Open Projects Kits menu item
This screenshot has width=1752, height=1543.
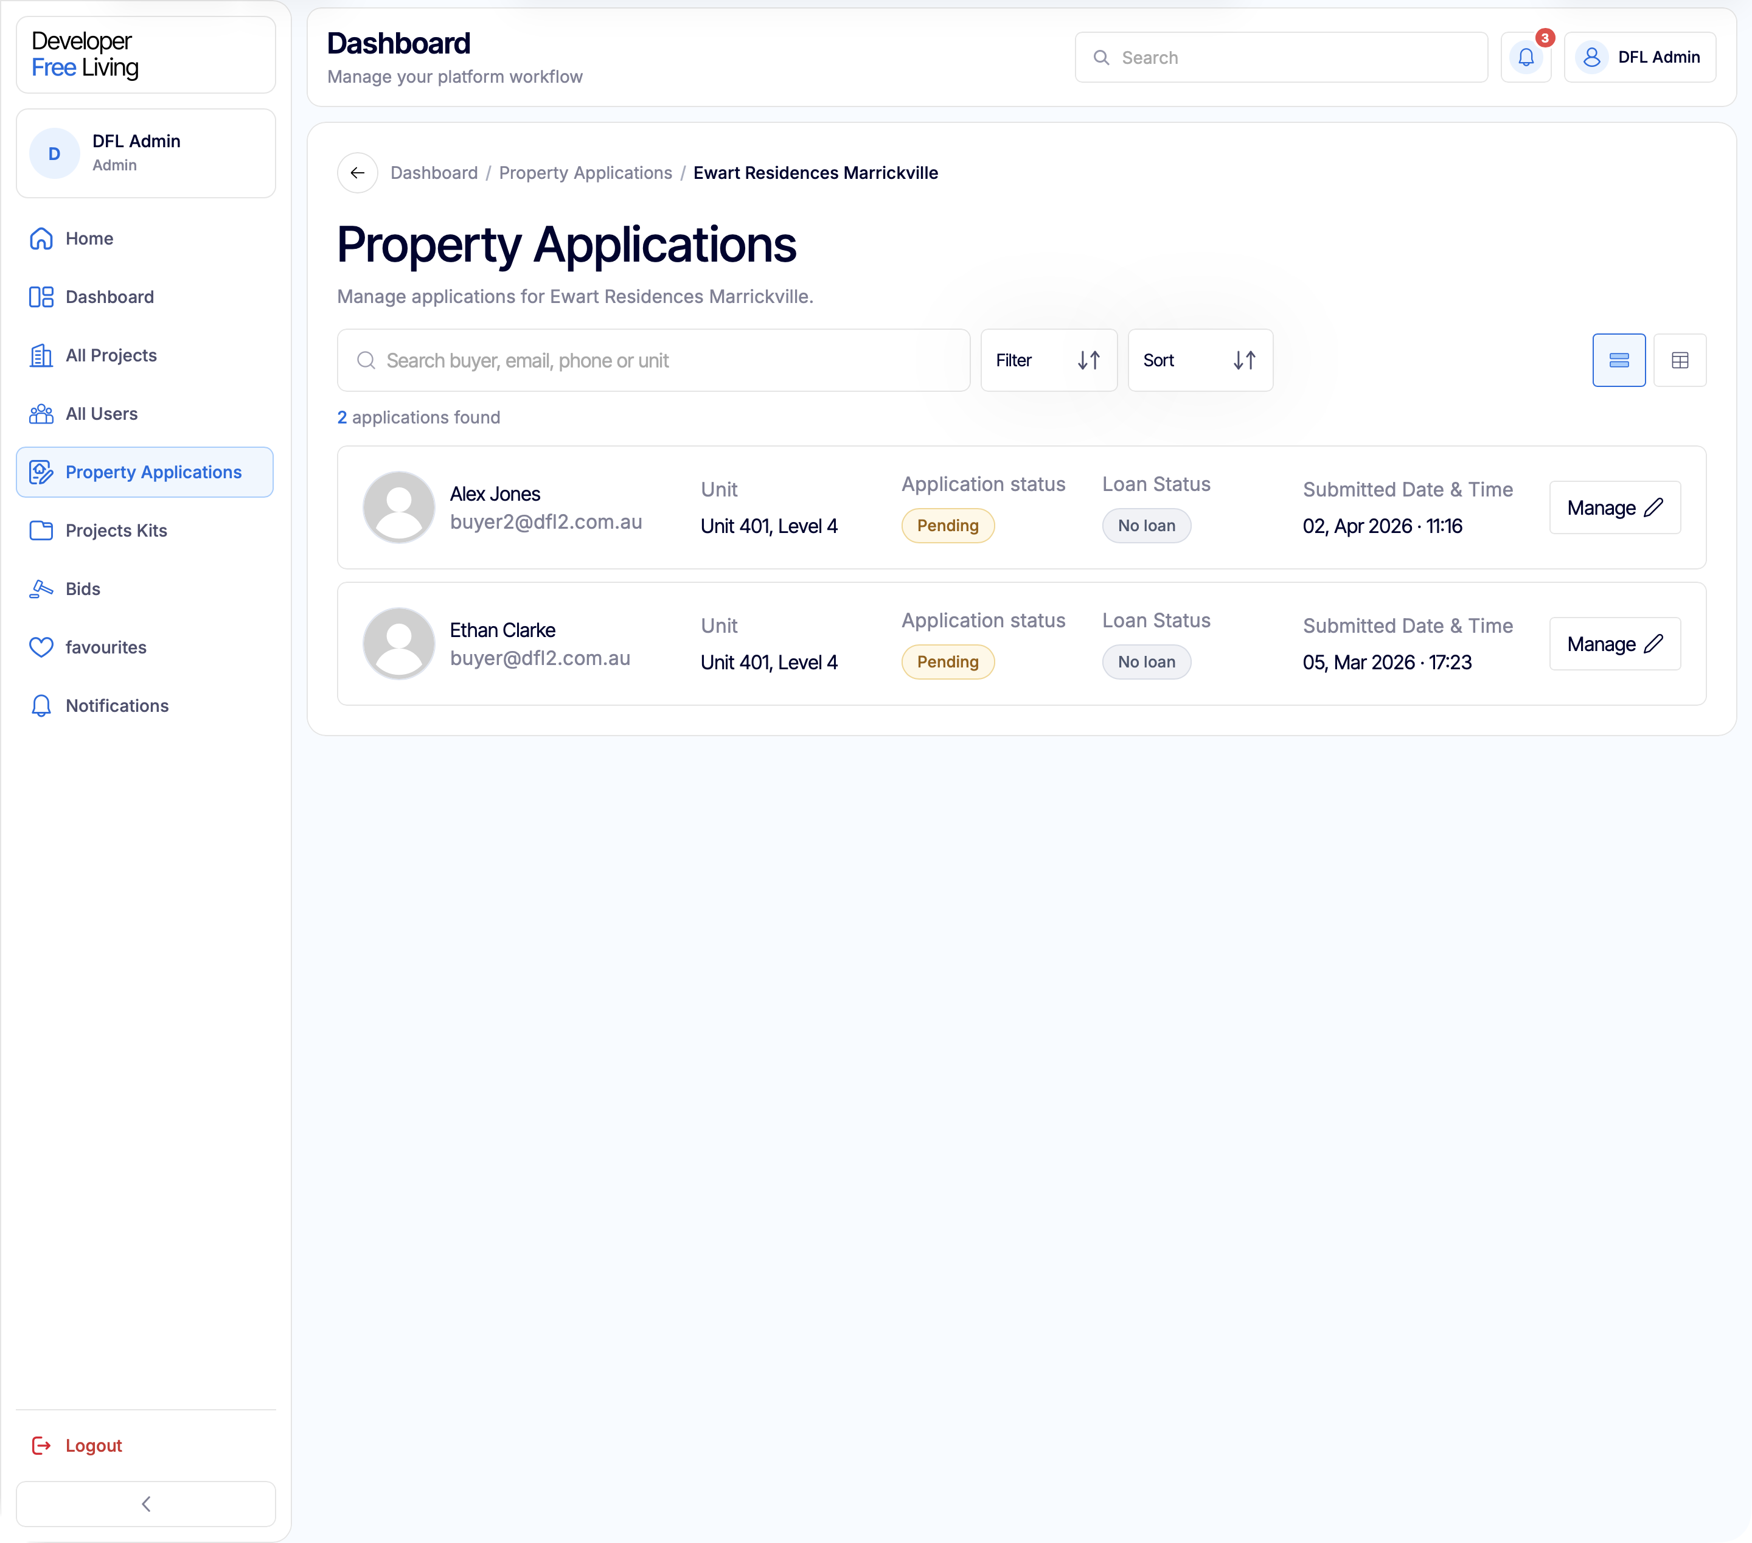[146, 531]
